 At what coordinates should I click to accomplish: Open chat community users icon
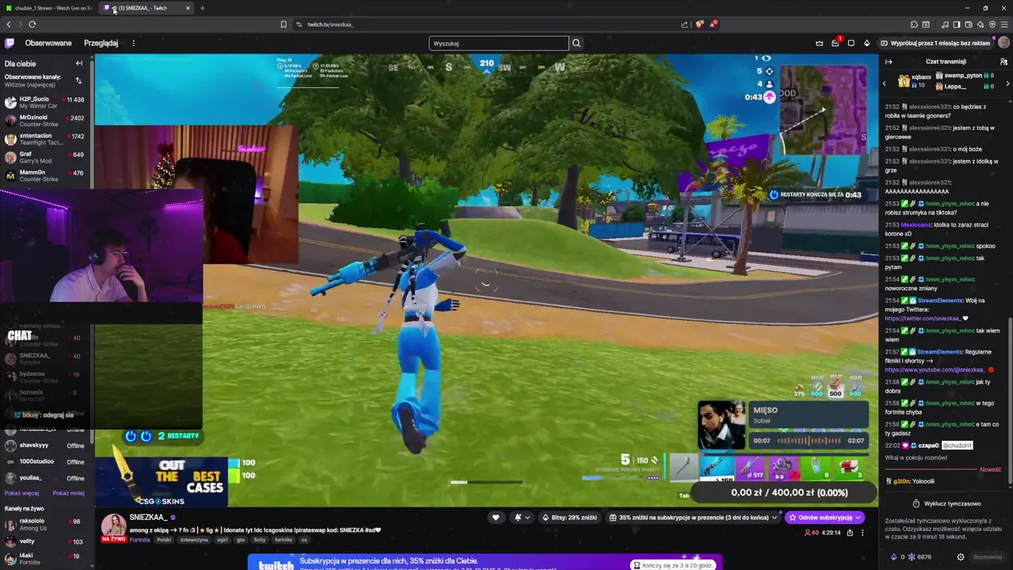click(1004, 62)
